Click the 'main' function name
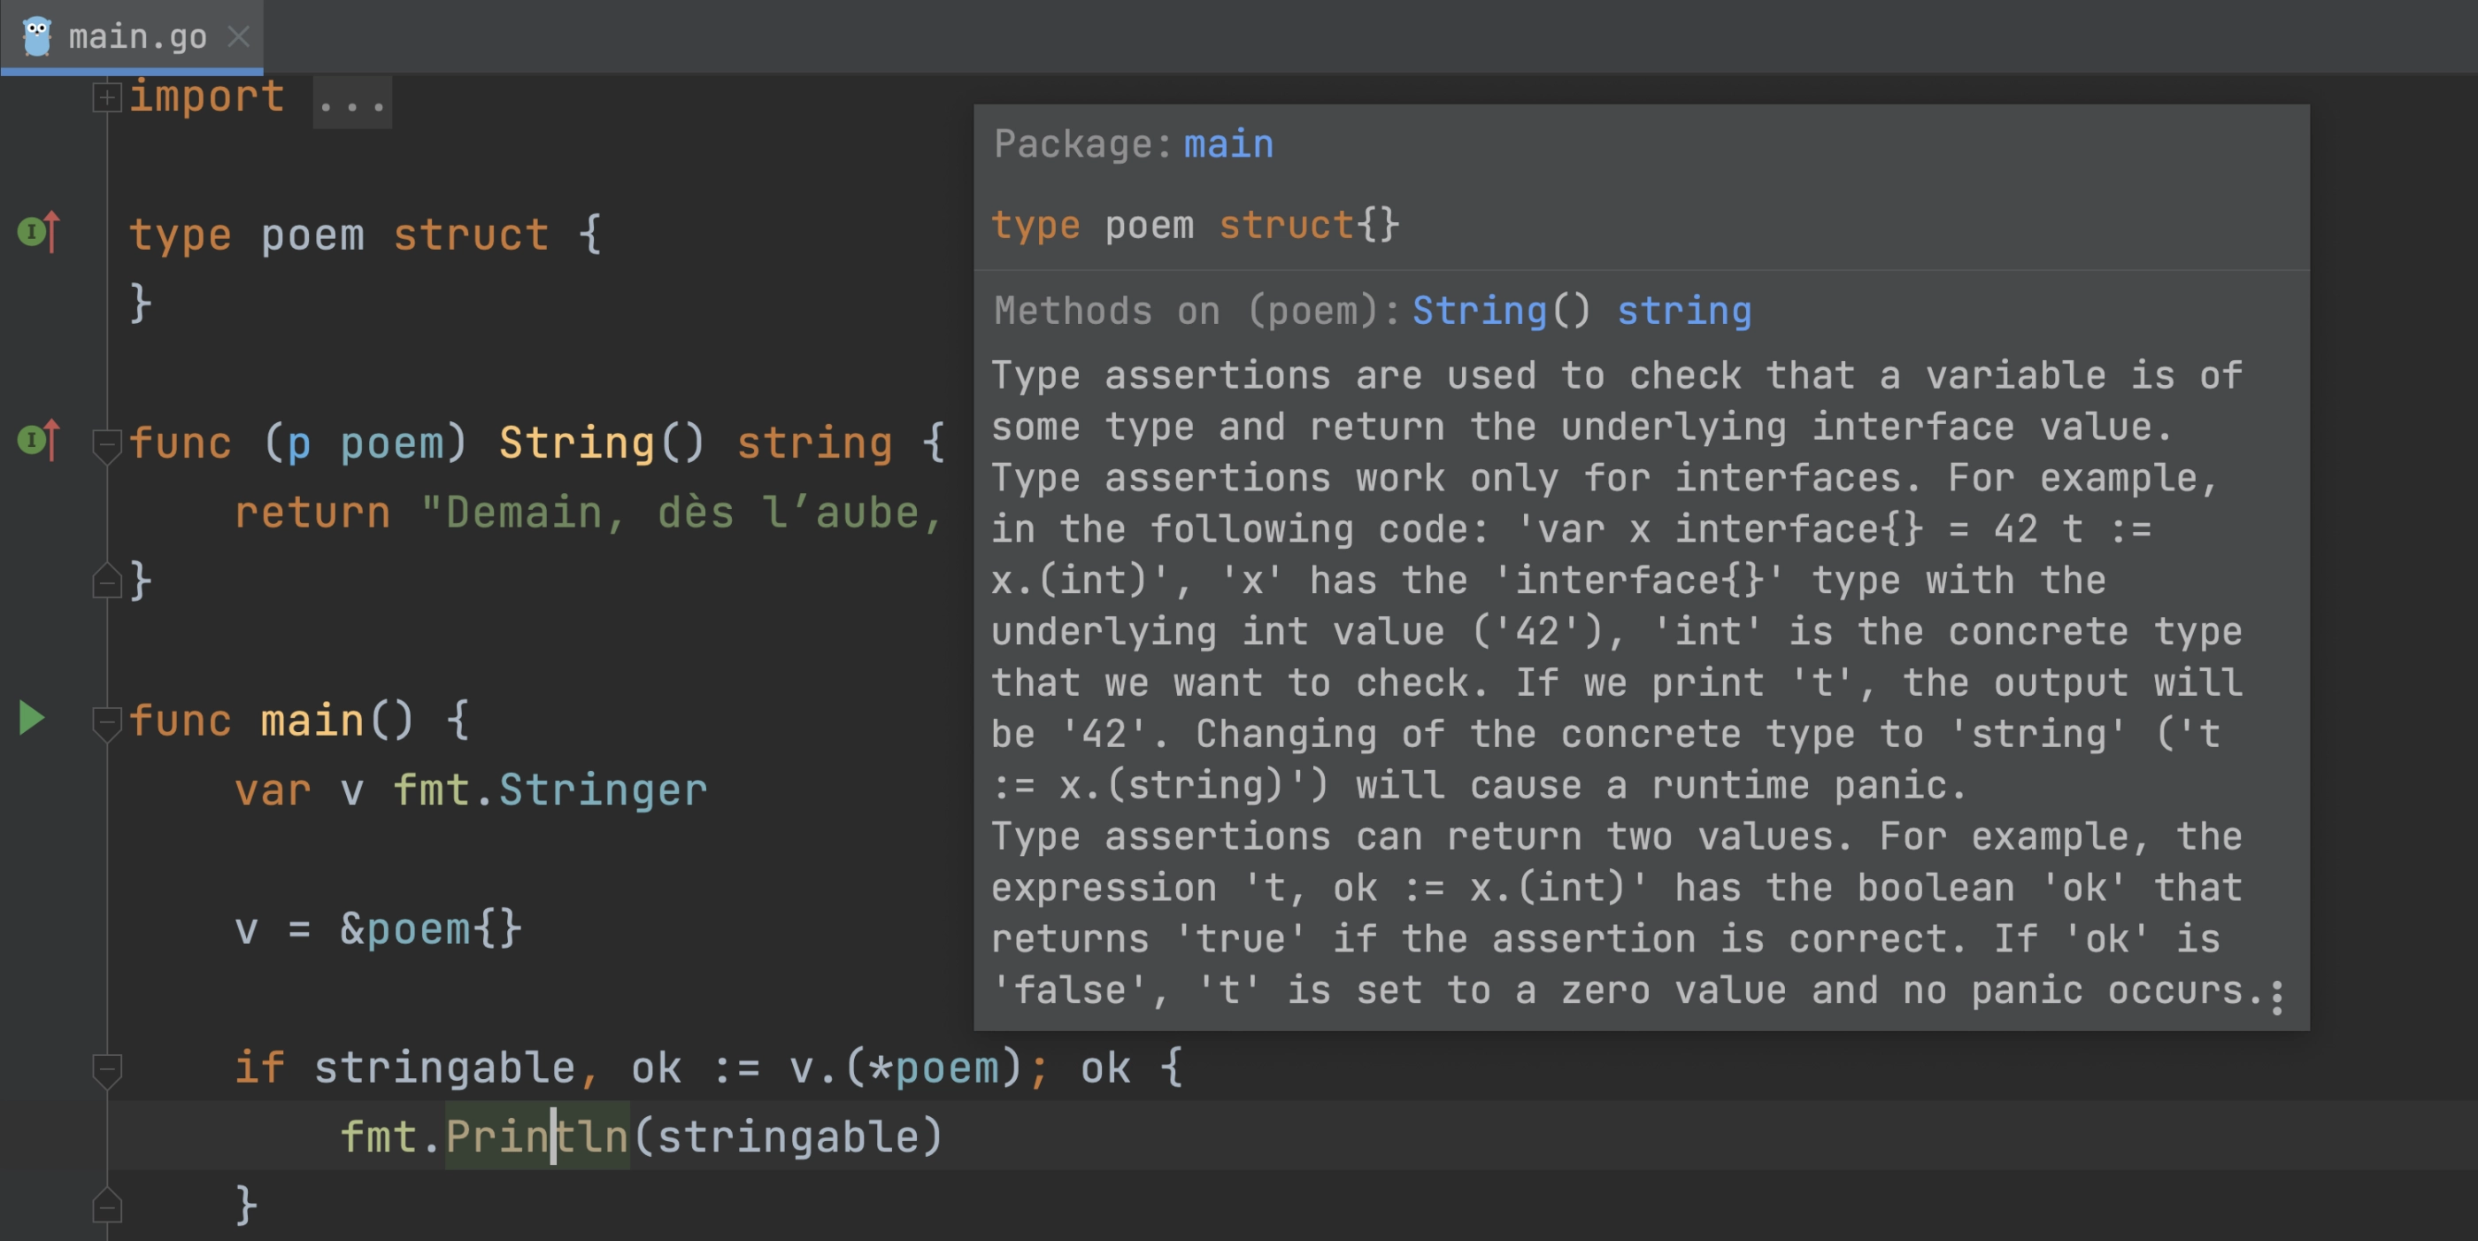Image resolution: width=2478 pixels, height=1241 pixels. (312, 721)
